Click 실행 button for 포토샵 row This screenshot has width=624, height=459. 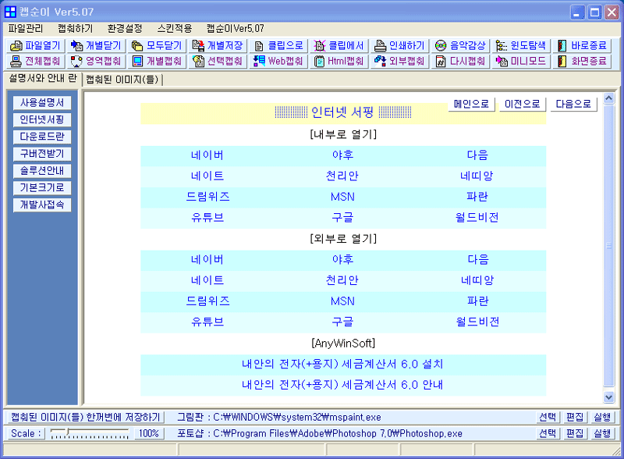click(602, 433)
